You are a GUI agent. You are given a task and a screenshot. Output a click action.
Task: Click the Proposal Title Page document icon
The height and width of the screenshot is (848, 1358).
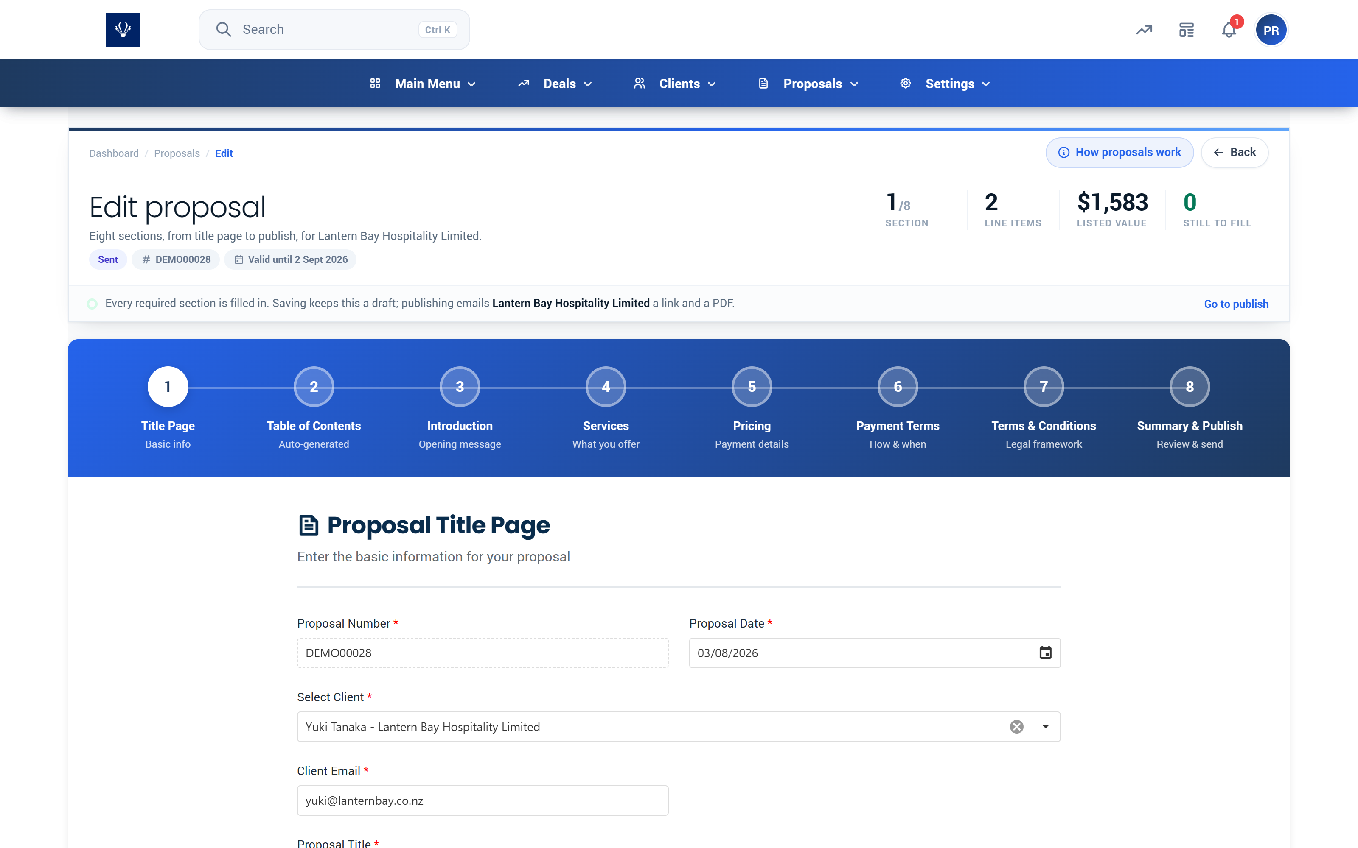click(309, 525)
